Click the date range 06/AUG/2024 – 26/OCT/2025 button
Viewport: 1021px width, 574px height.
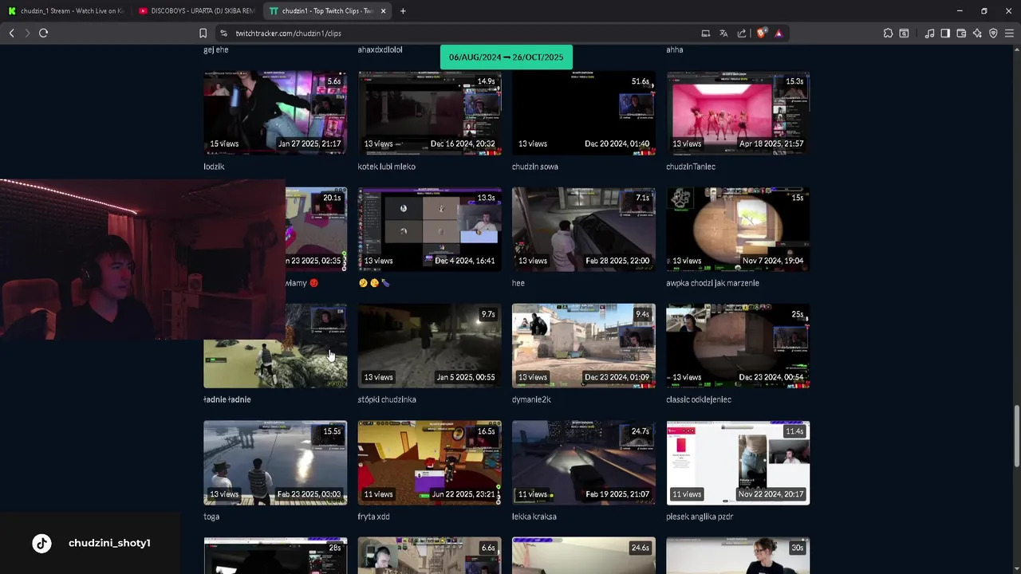tap(506, 57)
